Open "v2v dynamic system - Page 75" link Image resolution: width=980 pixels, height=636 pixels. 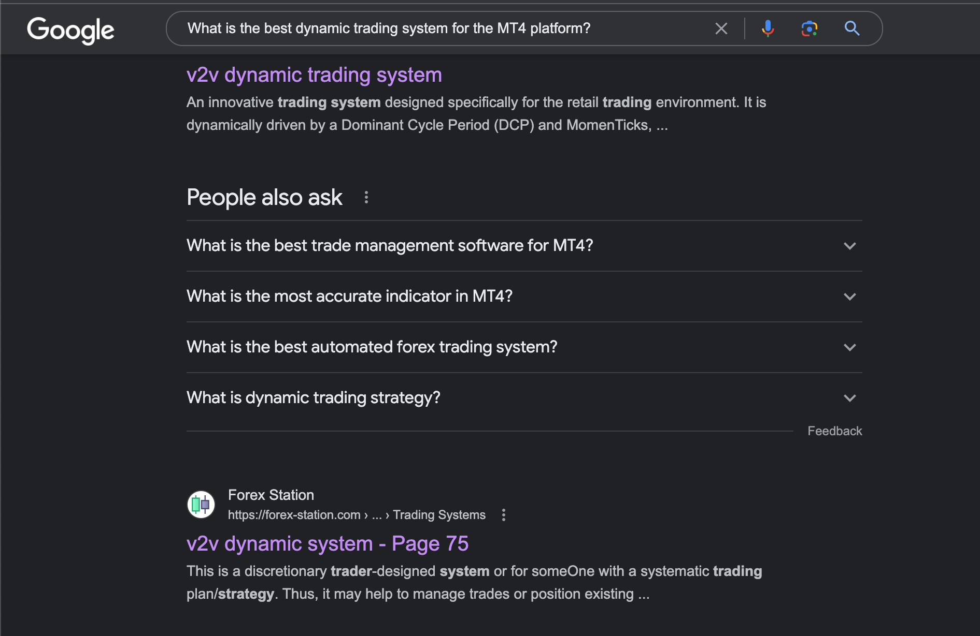click(327, 543)
